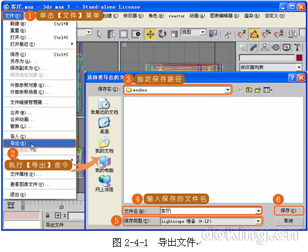Activate the Select and Scale tool
Image resolution: width=308 pixels, height=252 pixels.
[174, 34]
